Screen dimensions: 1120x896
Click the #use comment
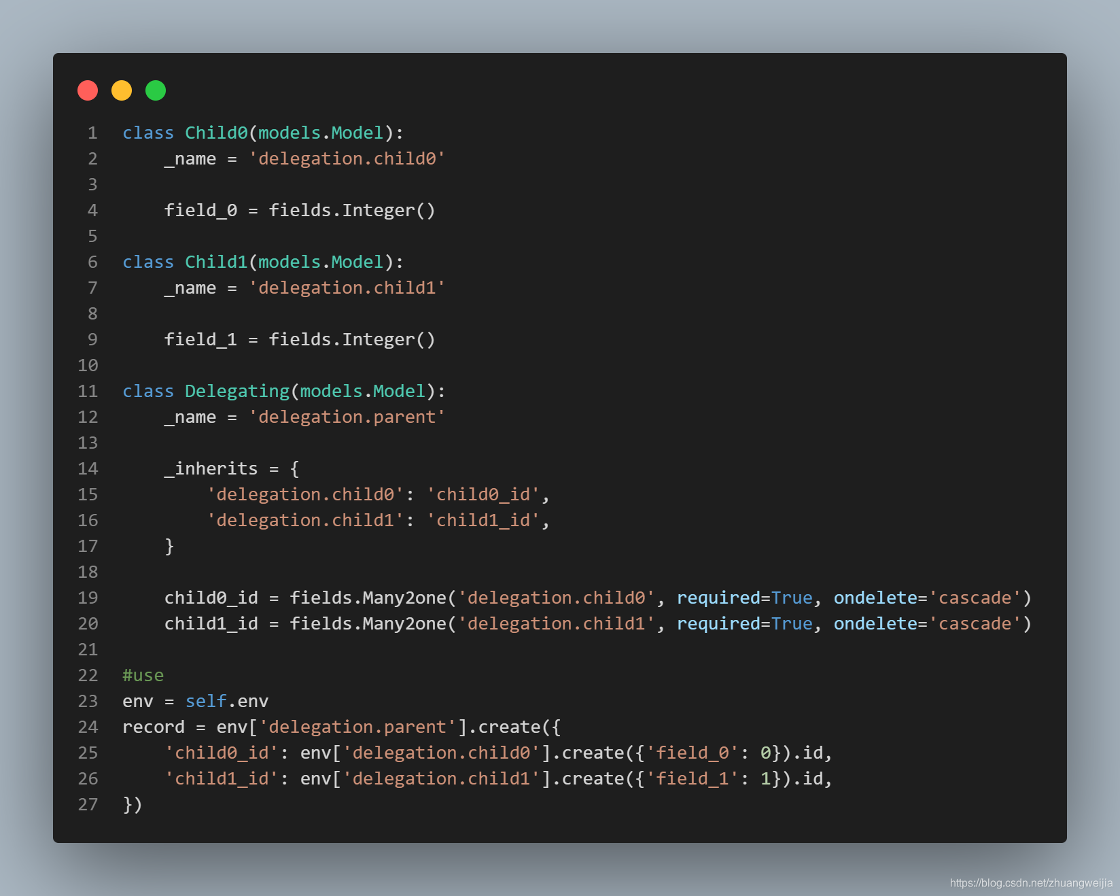143,675
